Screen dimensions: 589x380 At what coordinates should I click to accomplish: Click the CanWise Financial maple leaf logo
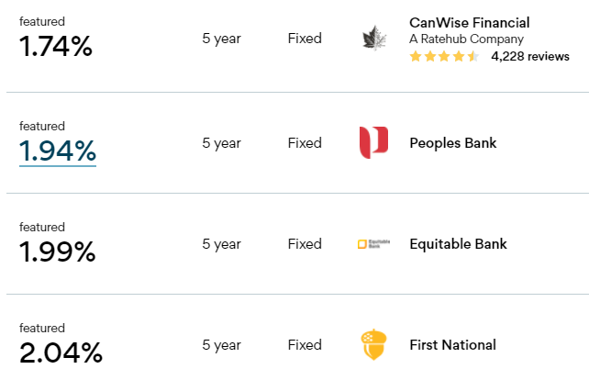[374, 38]
